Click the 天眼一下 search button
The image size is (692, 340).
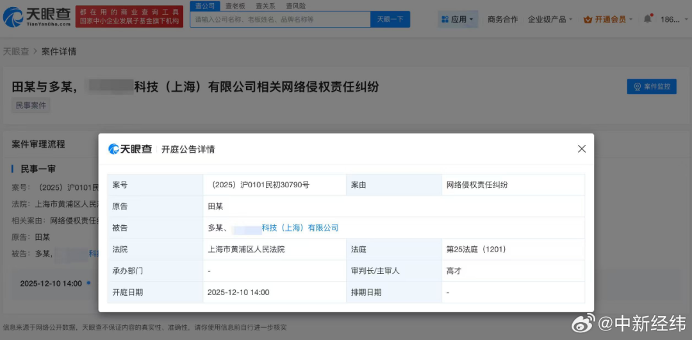tap(390, 19)
